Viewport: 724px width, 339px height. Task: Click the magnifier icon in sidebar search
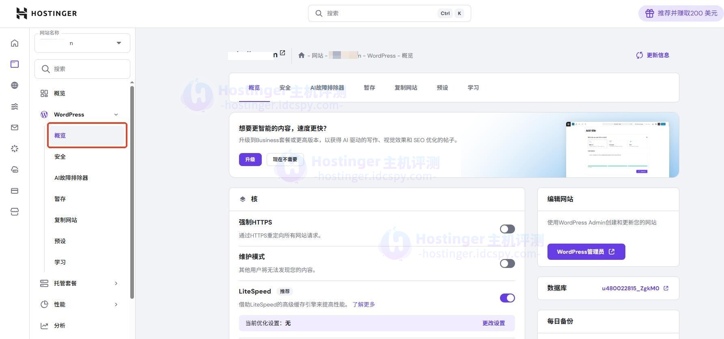tap(46, 69)
